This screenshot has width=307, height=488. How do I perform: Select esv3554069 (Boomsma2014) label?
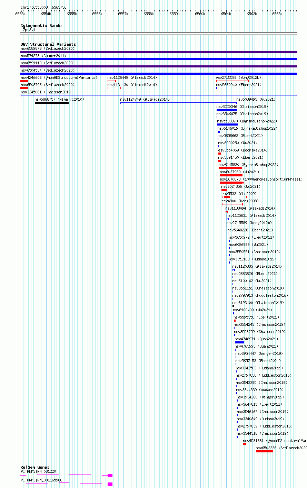(243, 150)
